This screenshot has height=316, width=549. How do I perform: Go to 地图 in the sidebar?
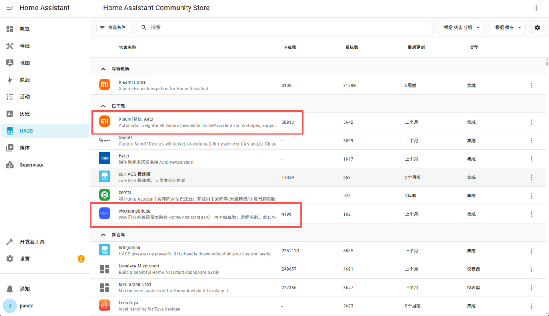45,63
